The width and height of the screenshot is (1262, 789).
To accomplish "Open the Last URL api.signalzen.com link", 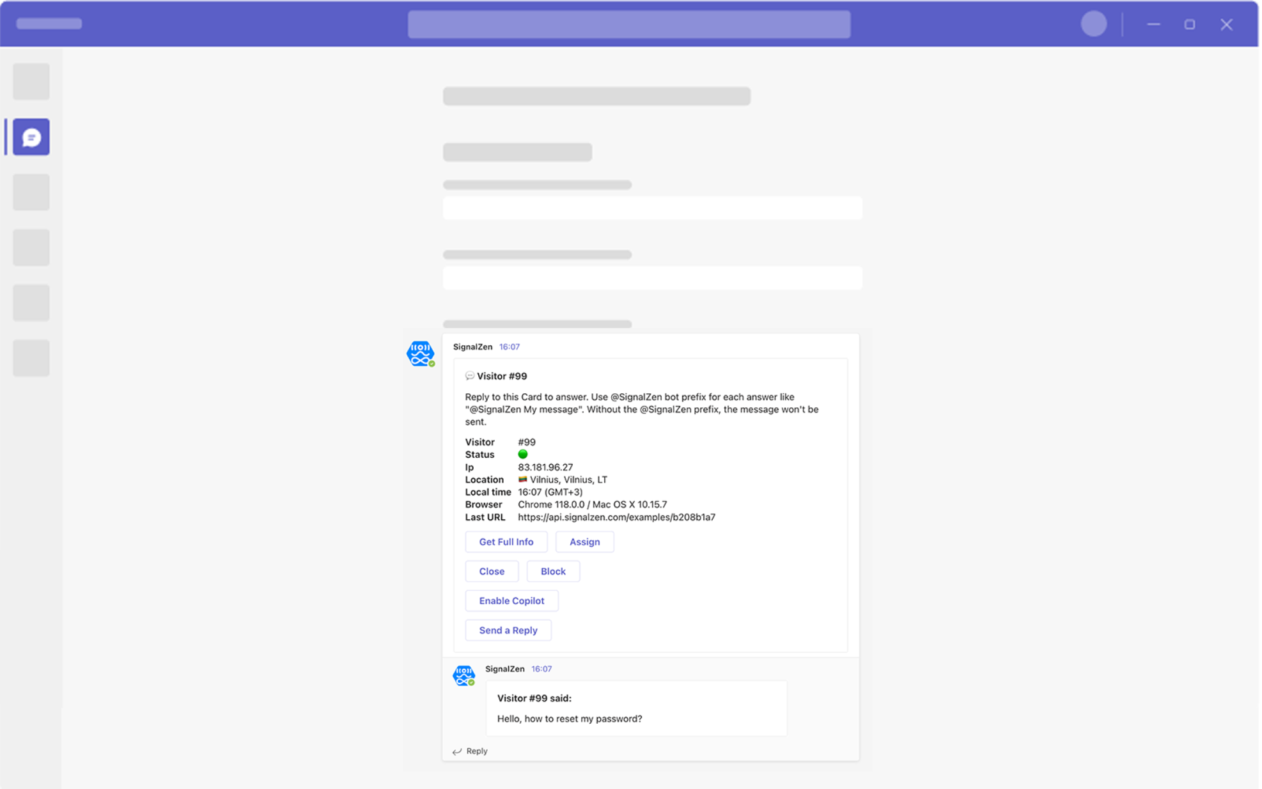I will (x=617, y=517).
